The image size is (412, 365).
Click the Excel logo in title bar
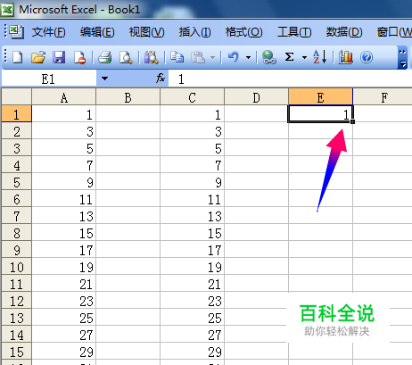pos(7,10)
